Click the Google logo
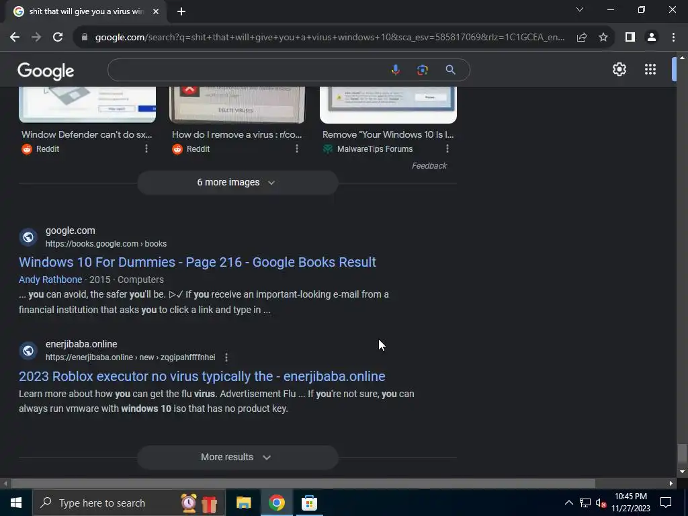 pos(46,71)
